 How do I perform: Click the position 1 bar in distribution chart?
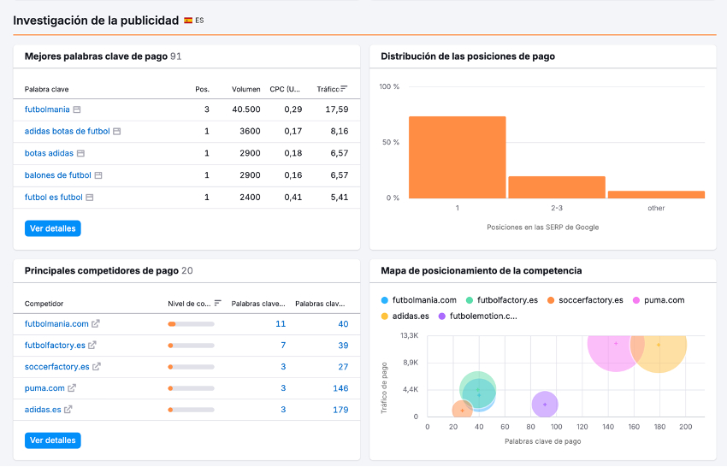point(457,157)
